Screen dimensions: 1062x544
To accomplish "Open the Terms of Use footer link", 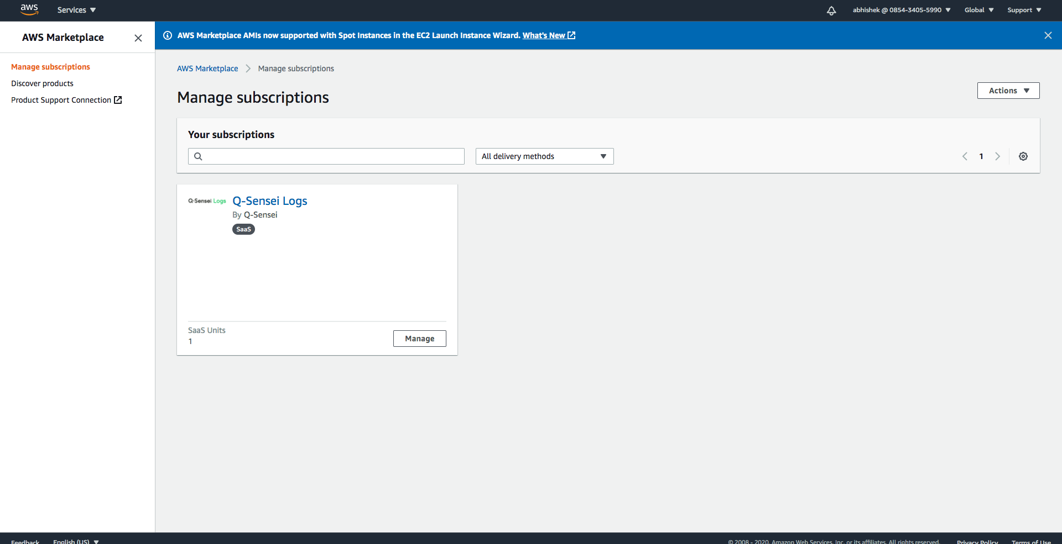I will [x=1031, y=541].
